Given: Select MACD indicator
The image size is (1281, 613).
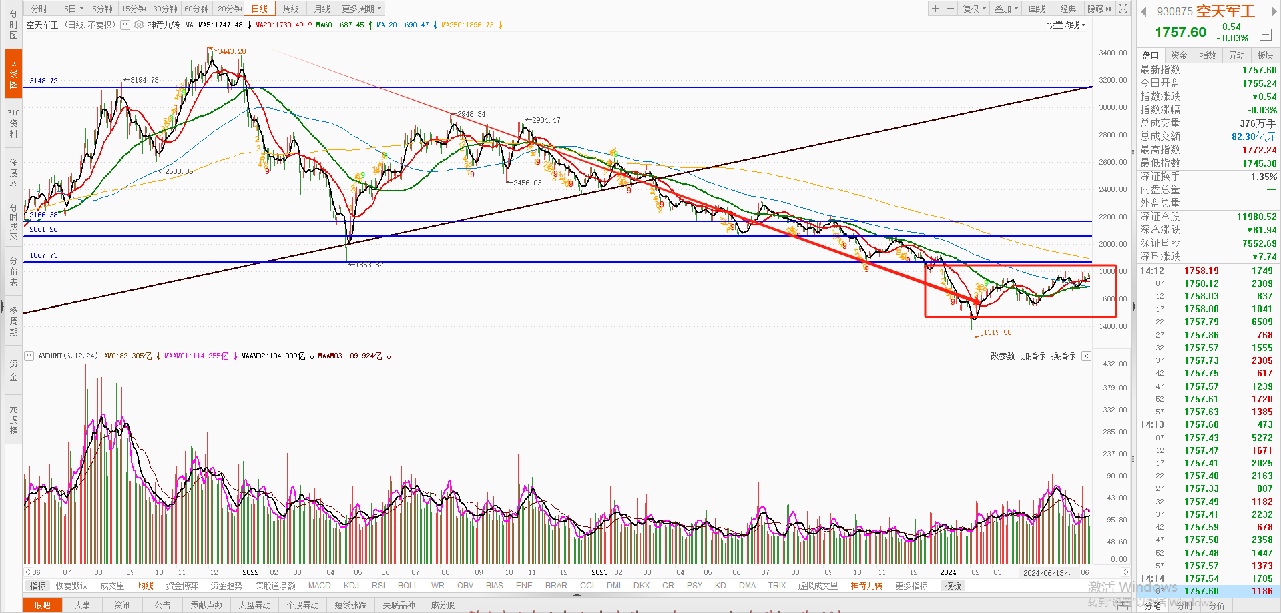Looking at the screenshot, I should [x=319, y=586].
